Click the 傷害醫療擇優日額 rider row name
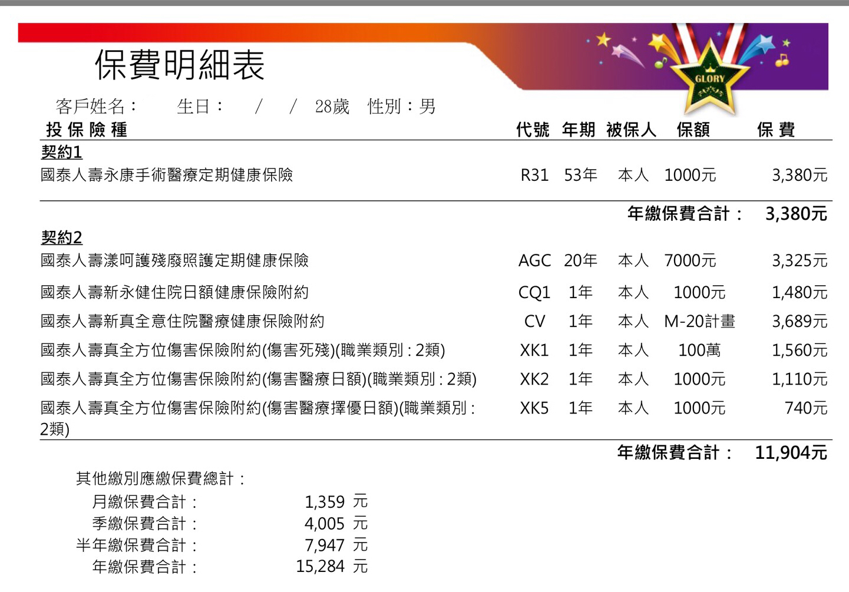The width and height of the screenshot is (849, 592). click(257, 418)
